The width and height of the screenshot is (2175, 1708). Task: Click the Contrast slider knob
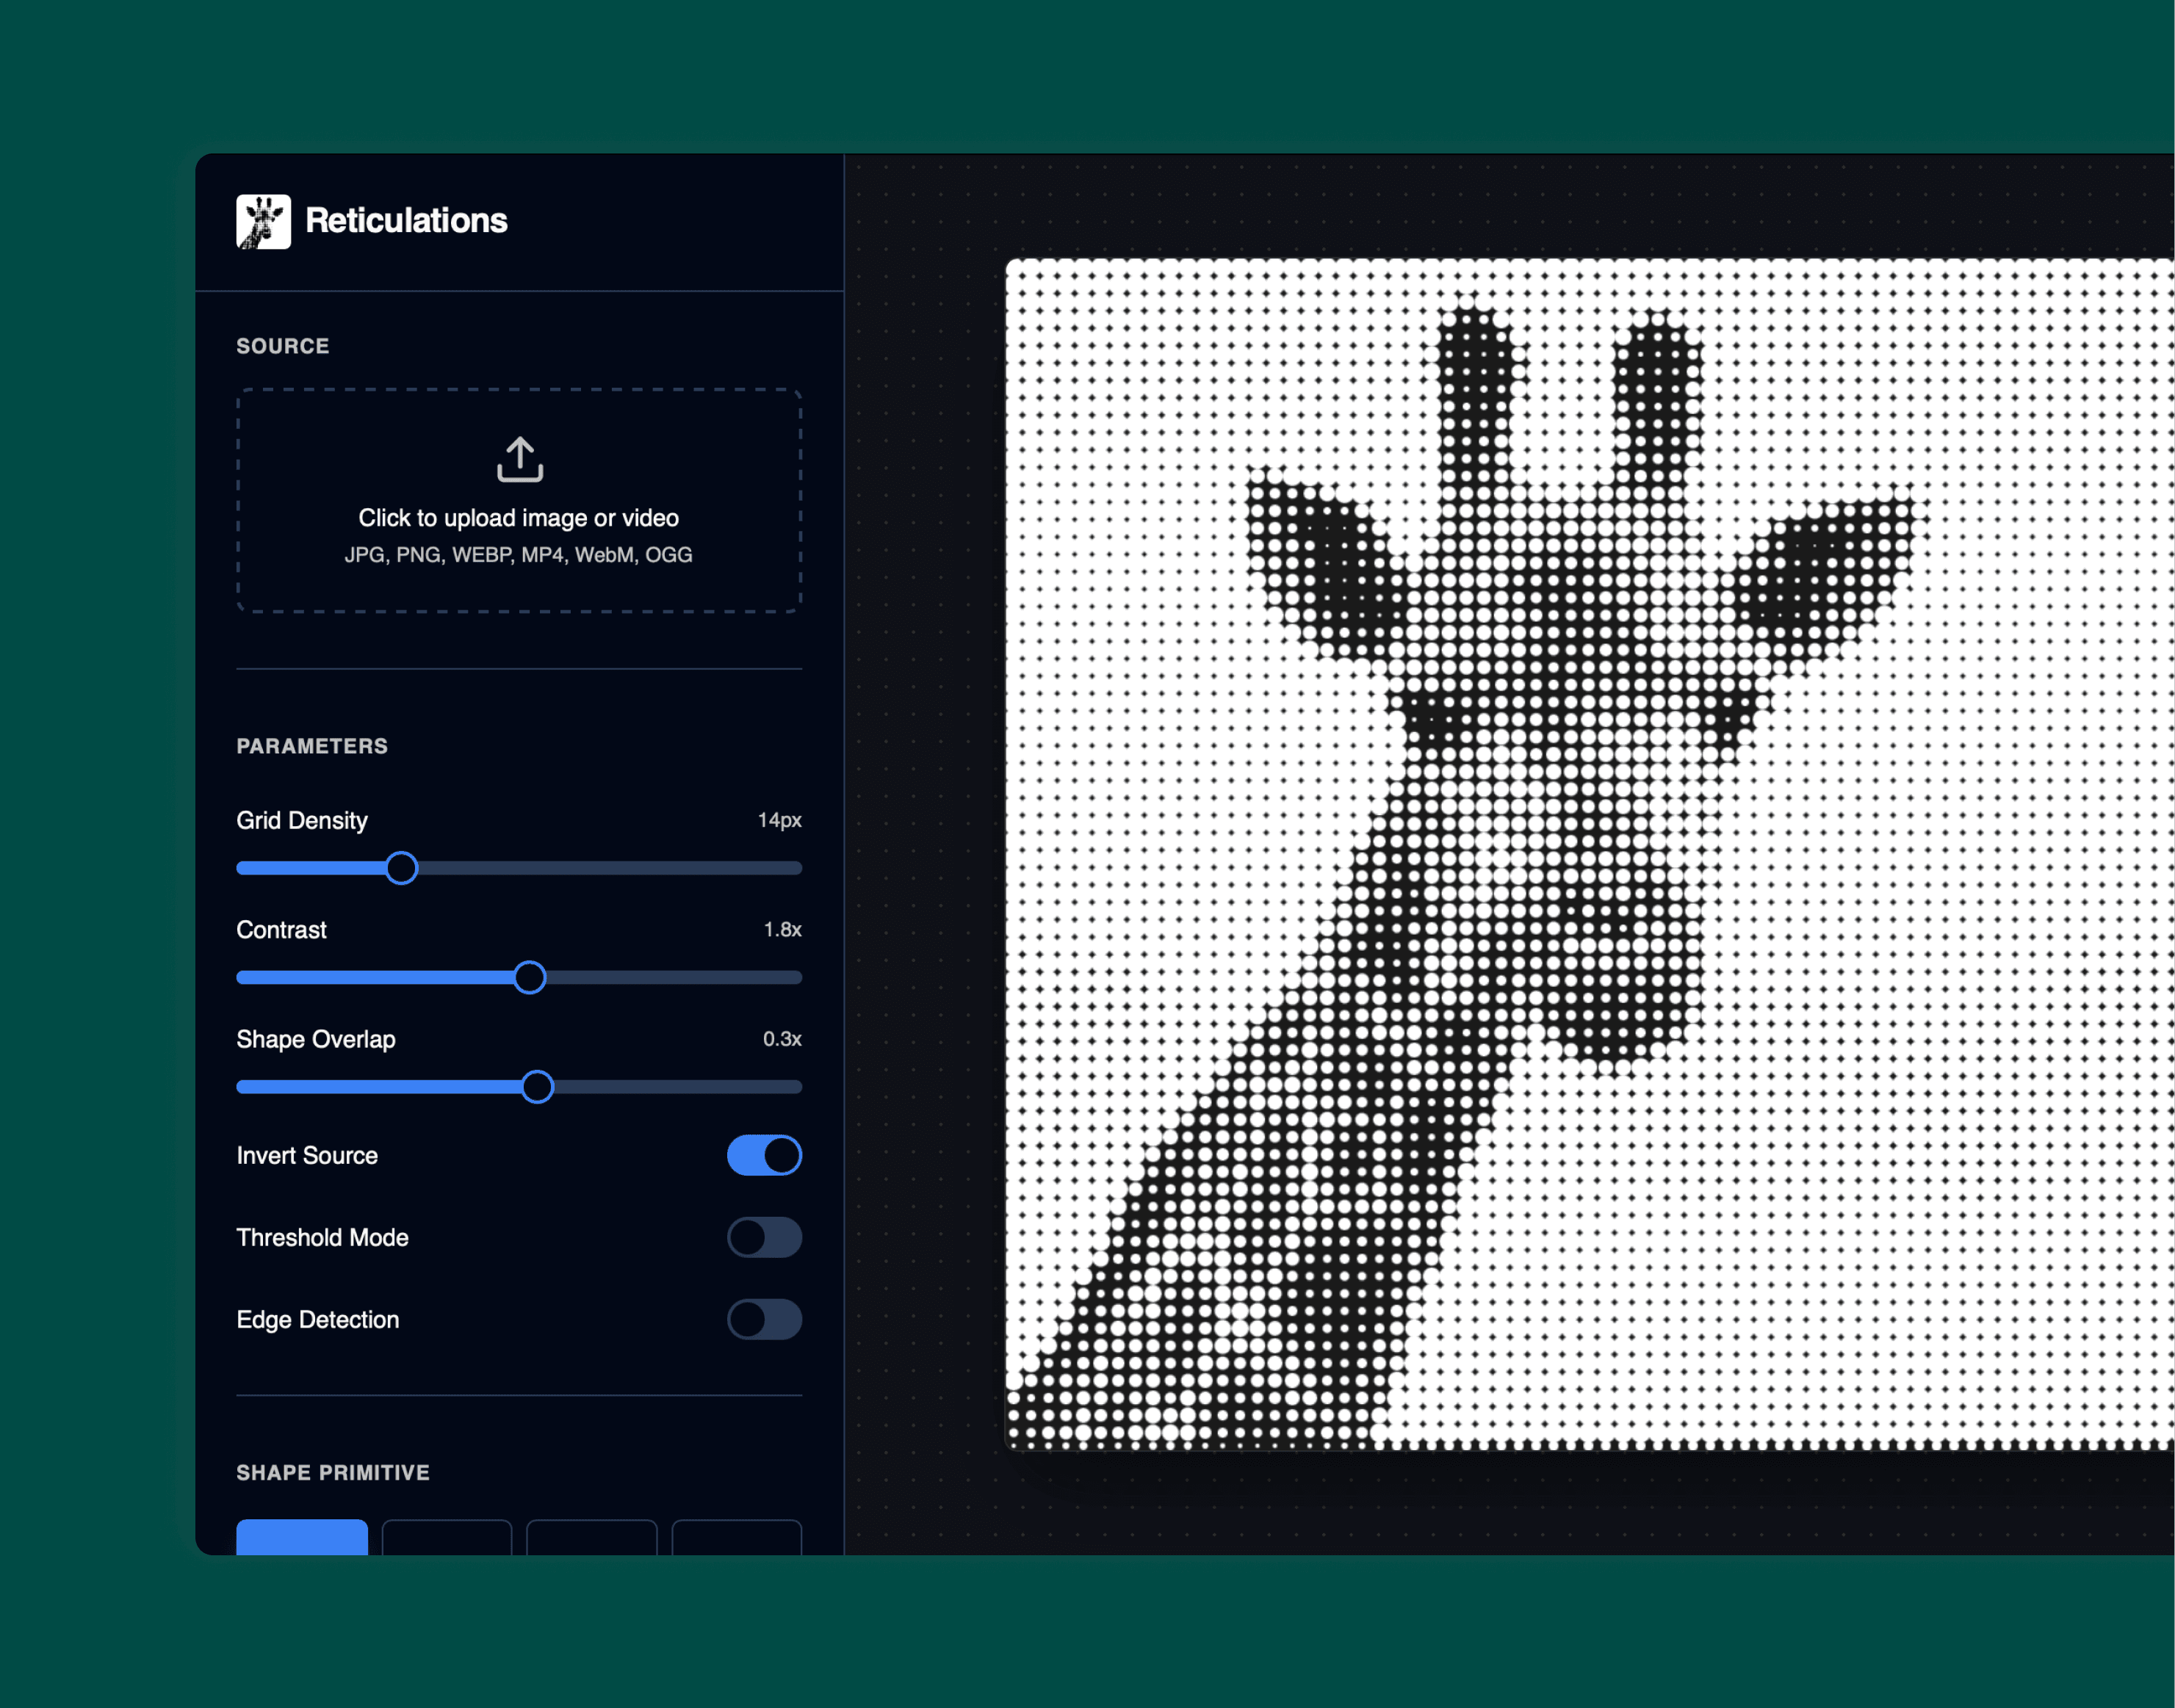[530, 977]
